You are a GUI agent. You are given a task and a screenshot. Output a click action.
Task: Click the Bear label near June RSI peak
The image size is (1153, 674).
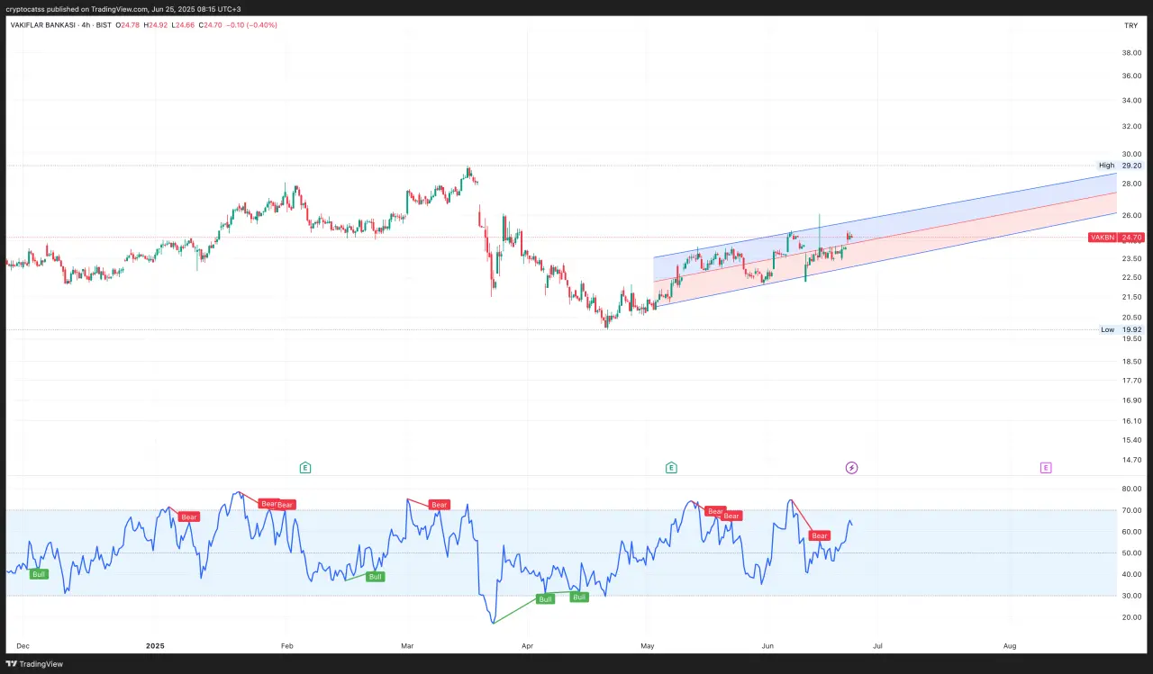[819, 535]
